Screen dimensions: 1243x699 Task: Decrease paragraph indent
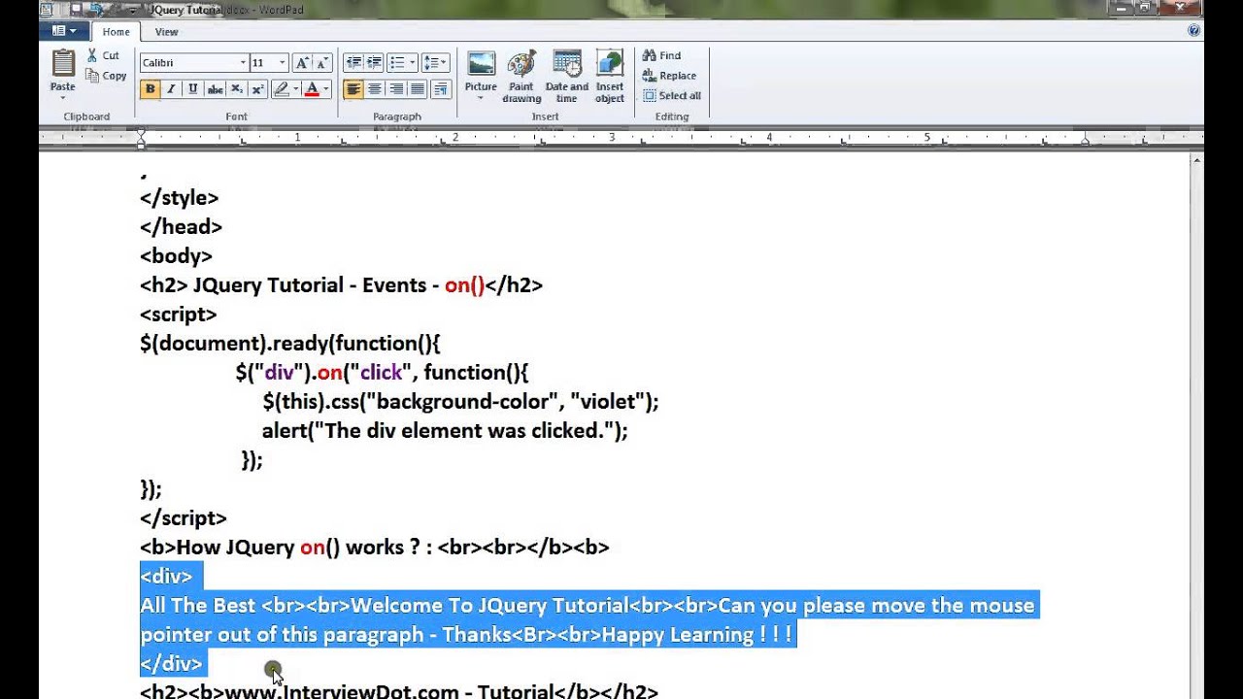coord(353,63)
